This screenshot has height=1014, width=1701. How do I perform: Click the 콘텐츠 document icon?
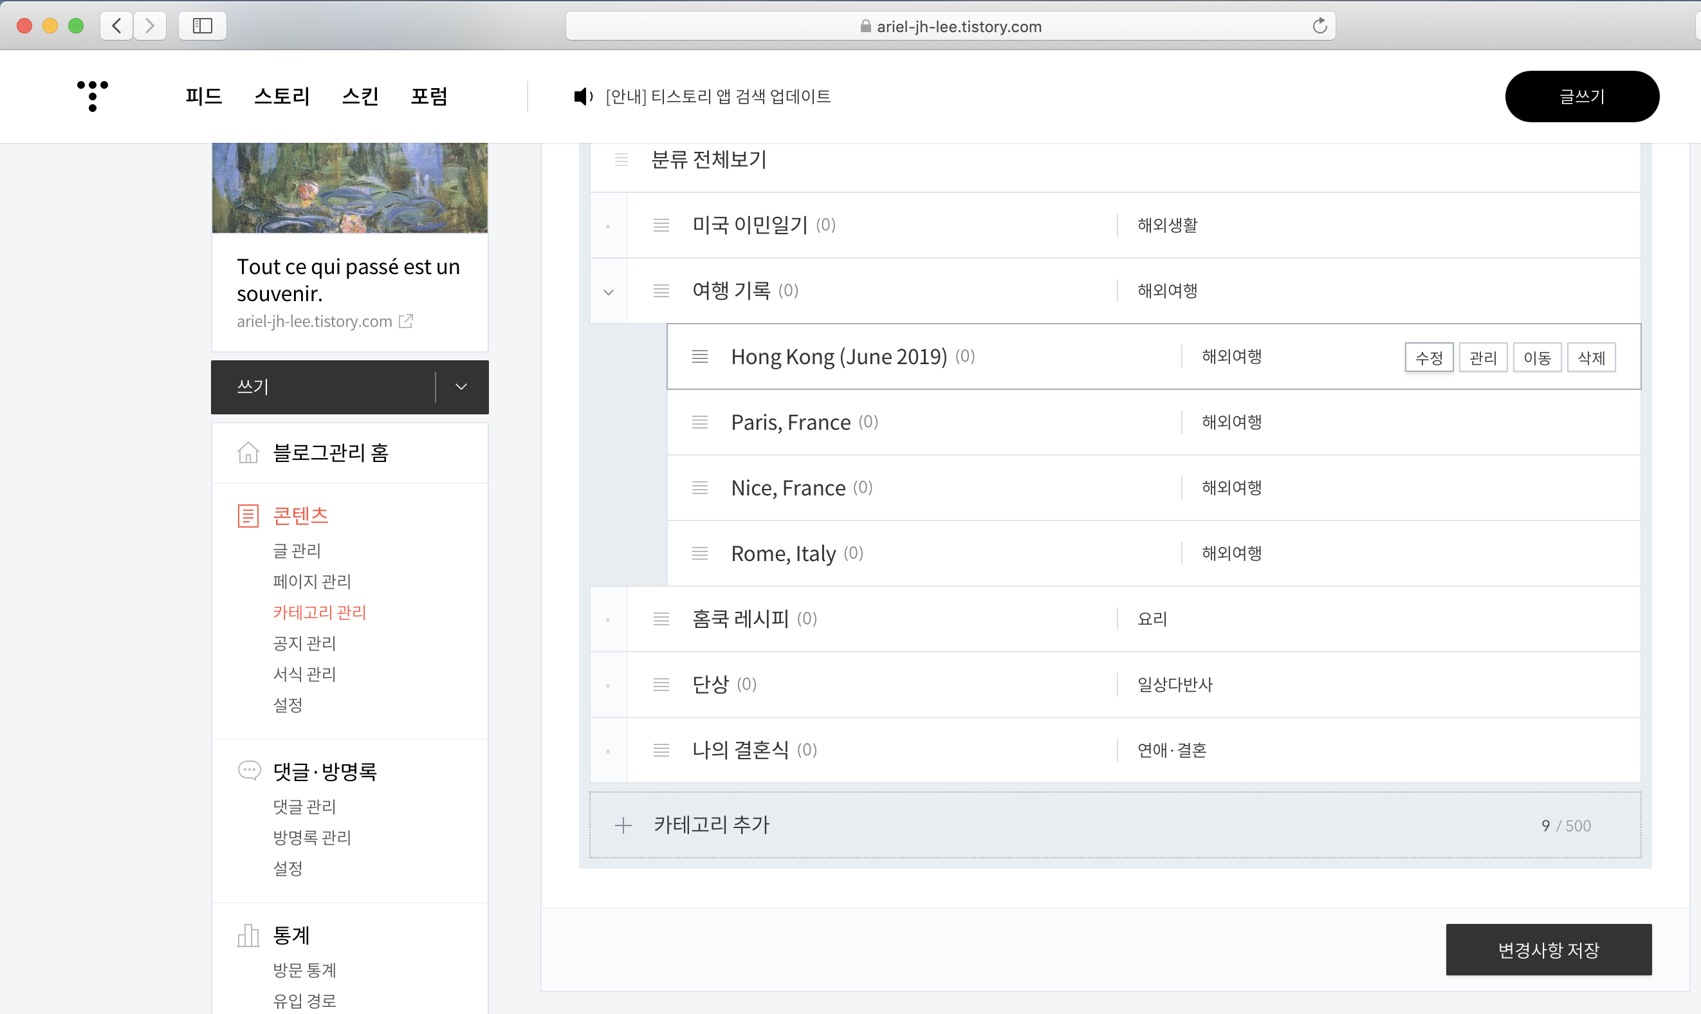[248, 516]
